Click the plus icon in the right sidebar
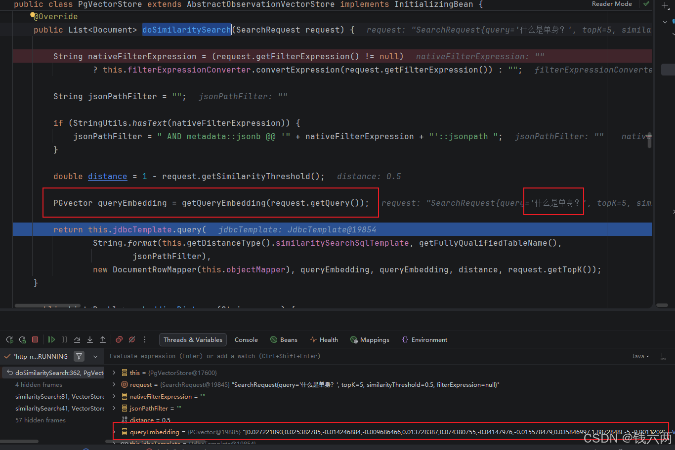Viewport: 675px width, 450px height. coord(665,6)
